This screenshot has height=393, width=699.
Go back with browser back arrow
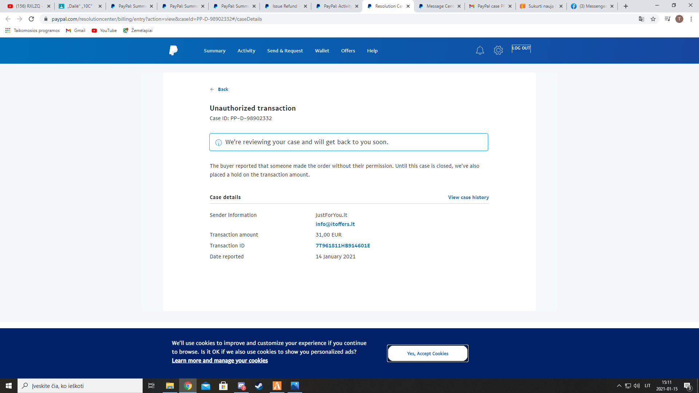point(8,19)
